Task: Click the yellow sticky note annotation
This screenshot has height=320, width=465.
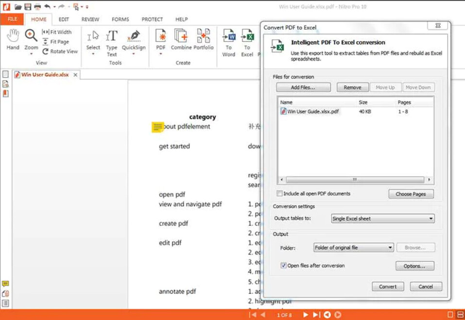Action: coord(157,127)
